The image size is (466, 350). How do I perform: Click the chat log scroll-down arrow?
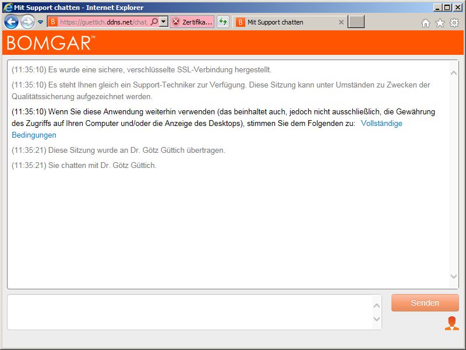[454, 276]
